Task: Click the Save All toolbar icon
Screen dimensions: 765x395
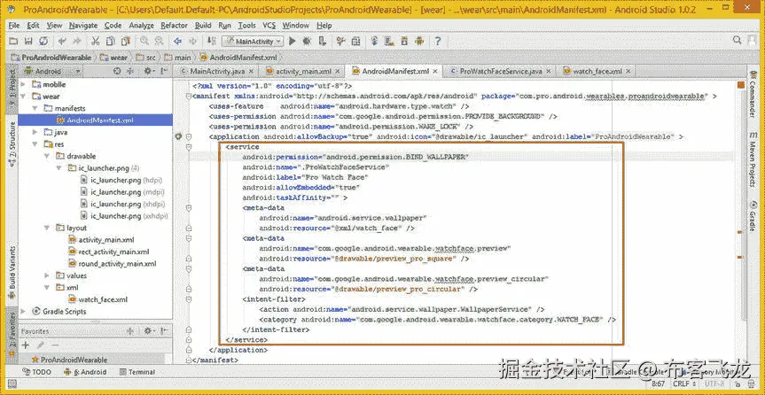Action: pyautogui.click(x=28, y=41)
